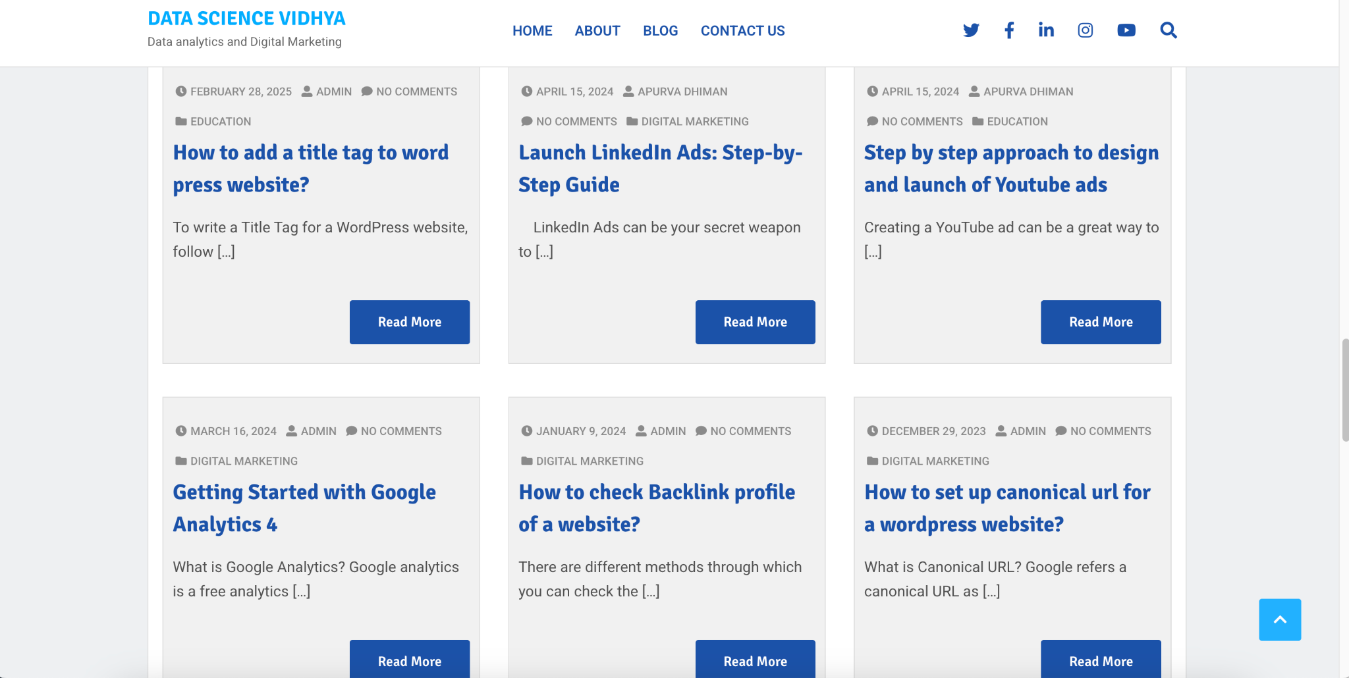Open the LinkedIn icon

tap(1045, 30)
